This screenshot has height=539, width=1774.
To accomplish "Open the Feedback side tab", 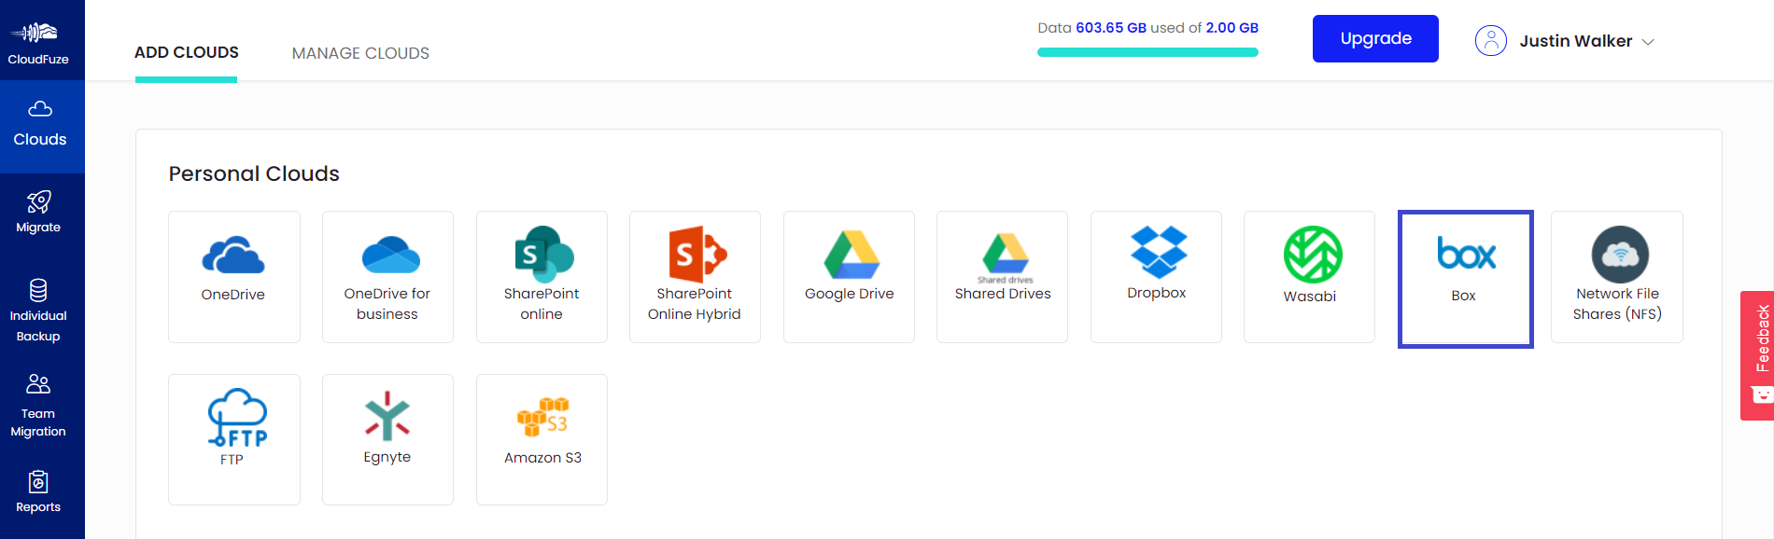I will tap(1759, 355).
